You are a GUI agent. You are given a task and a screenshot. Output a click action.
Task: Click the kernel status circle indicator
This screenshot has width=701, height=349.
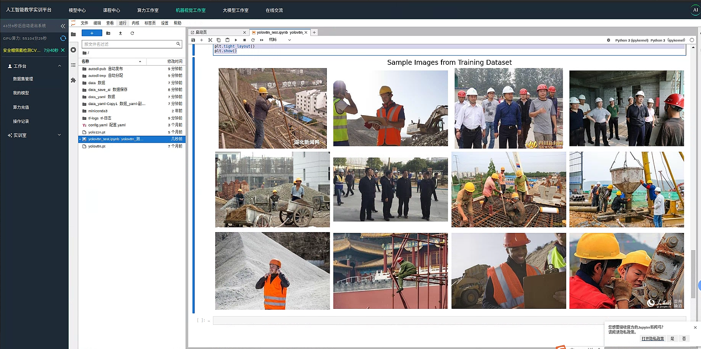coord(692,40)
